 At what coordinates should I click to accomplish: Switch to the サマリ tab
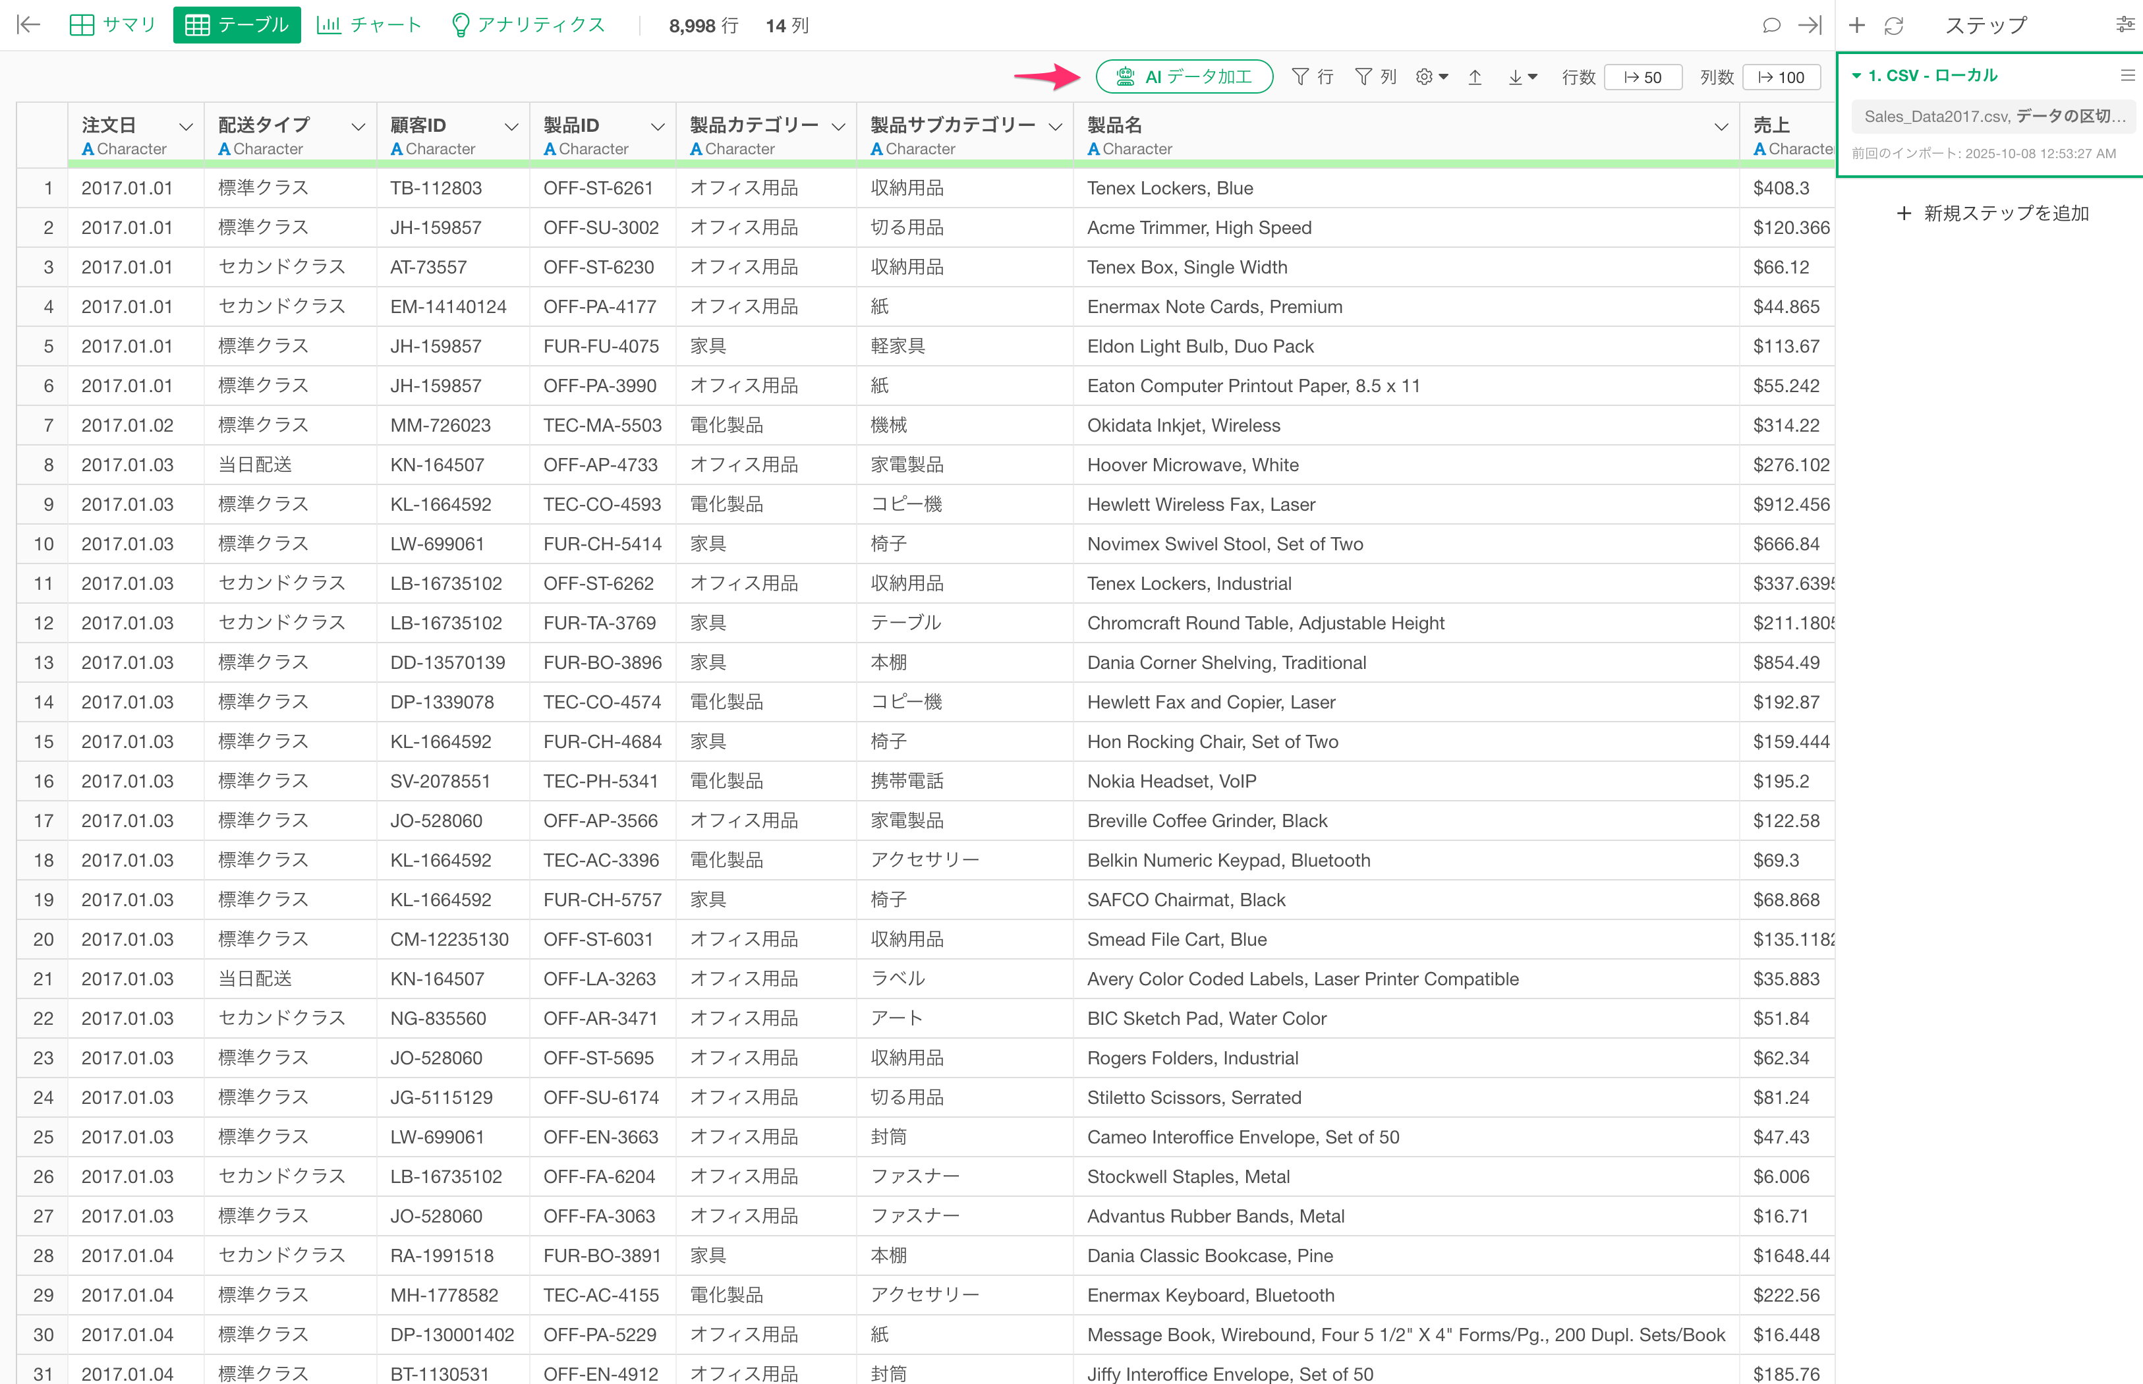[113, 25]
